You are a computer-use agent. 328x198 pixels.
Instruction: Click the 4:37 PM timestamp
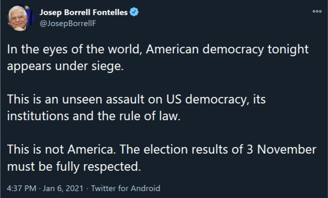click(21, 188)
